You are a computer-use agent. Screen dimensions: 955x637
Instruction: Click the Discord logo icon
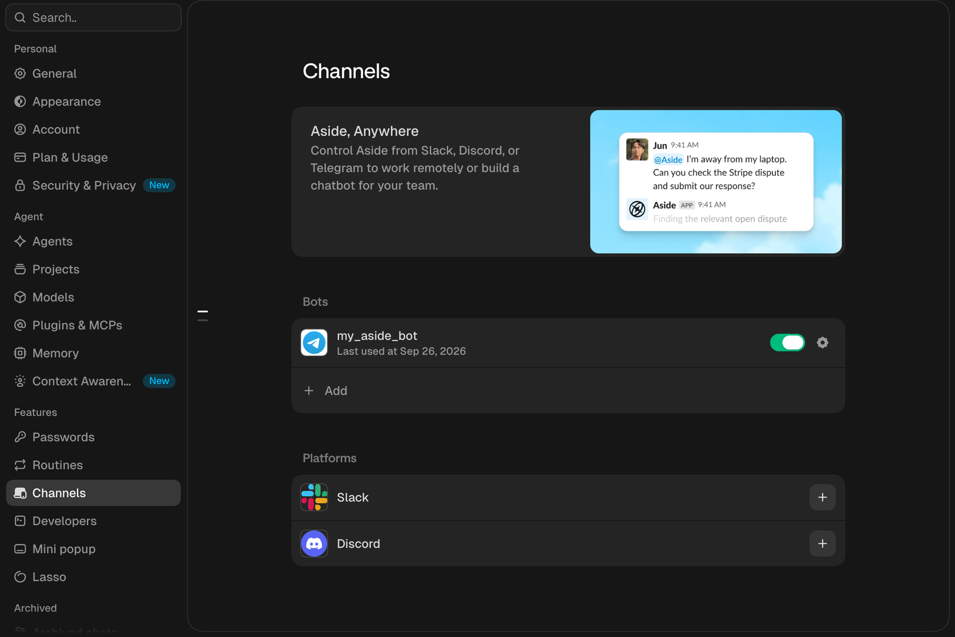tap(314, 544)
